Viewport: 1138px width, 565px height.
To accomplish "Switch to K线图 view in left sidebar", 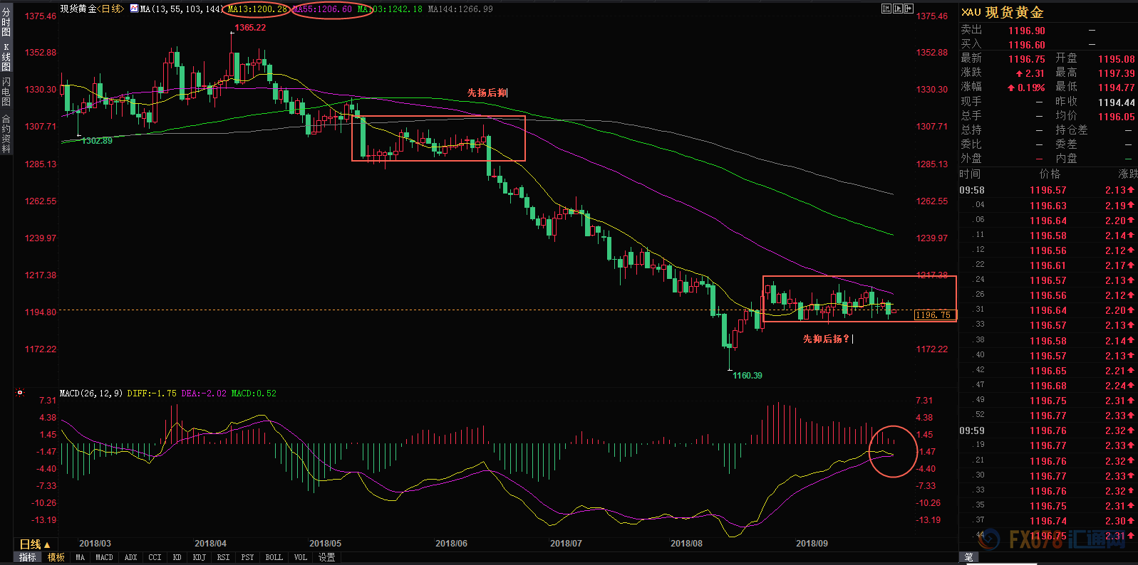I will coord(6,57).
